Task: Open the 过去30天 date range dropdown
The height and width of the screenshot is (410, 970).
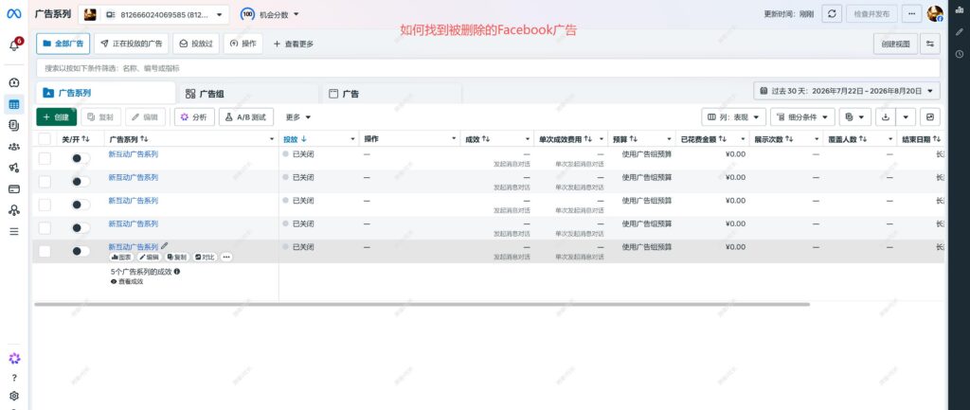Action: click(x=847, y=91)
